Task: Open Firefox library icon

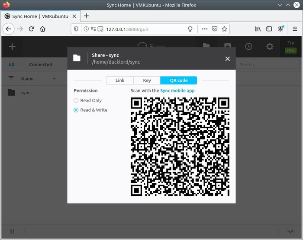Action: [258, 29]
